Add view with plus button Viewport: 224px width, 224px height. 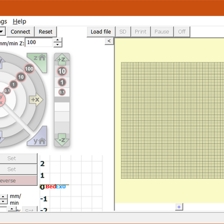pyautogui.click(x=179, y=207)
